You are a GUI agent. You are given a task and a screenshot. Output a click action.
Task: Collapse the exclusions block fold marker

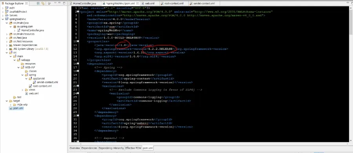pyautogui.click(x=78, y=86)
